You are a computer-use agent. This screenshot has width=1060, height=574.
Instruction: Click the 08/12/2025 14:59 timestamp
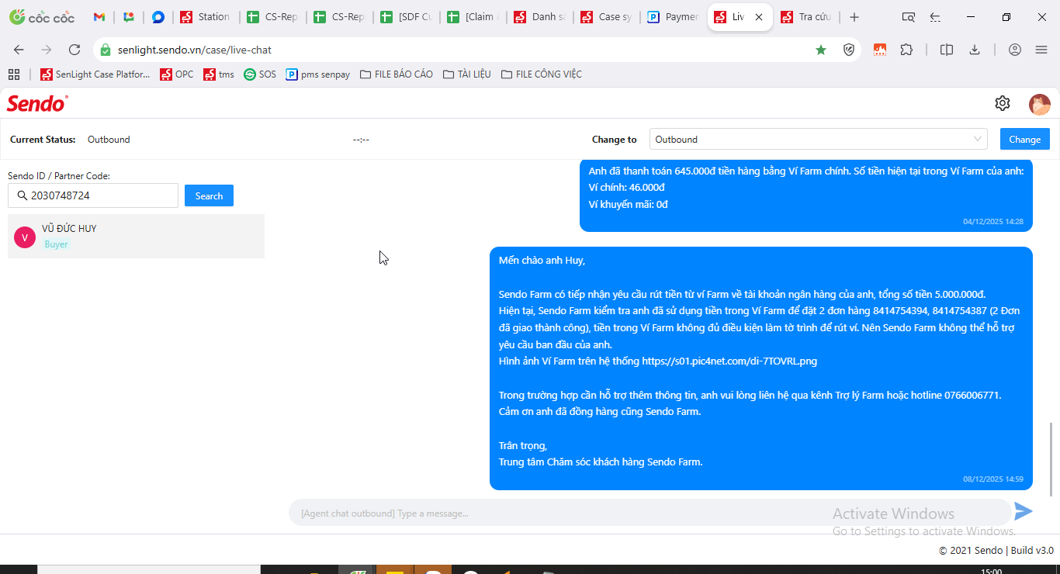993,479
